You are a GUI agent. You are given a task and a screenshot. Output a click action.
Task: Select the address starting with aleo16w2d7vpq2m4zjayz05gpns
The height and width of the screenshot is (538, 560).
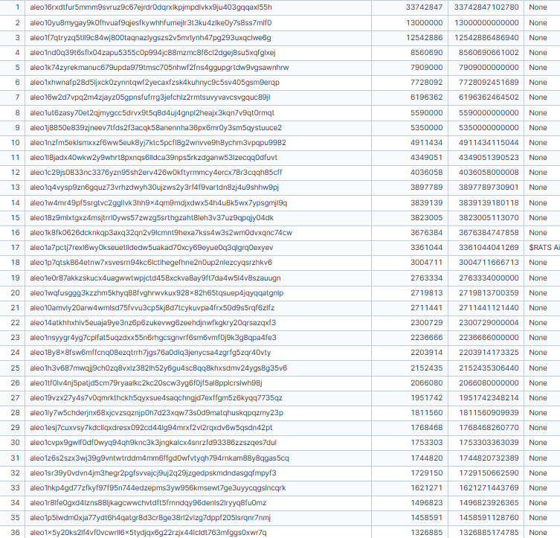[x=150, y=97]
